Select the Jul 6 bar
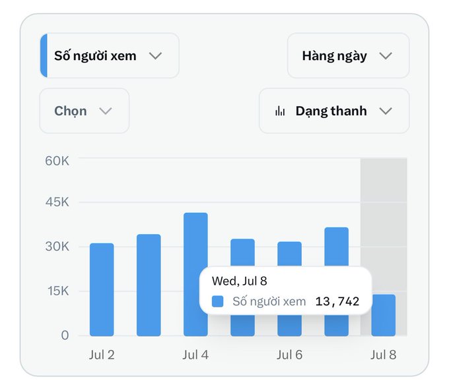Screen dimensions: 449x389 289,253
